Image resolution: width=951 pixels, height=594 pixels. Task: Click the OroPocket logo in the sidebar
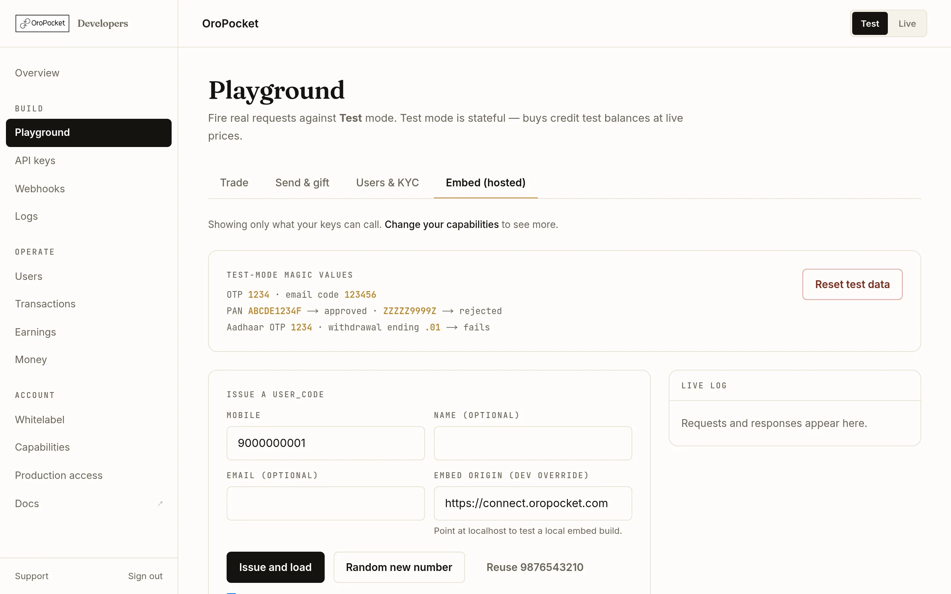click(x=42, y=23)
